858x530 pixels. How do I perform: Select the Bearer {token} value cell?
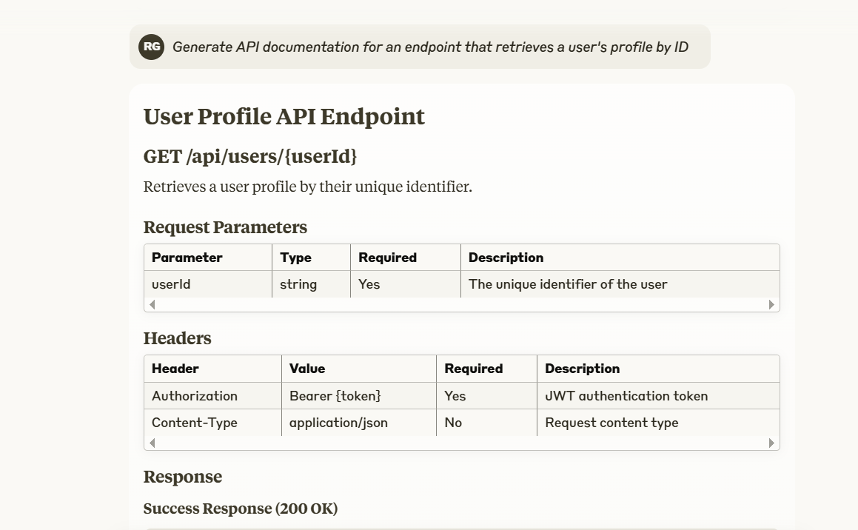pyautogui.click(x=335, y=396)
